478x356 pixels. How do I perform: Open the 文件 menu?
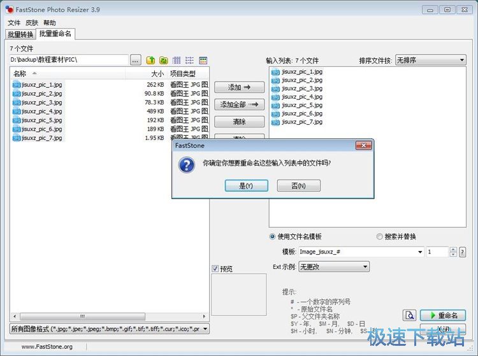coord(14,23)
